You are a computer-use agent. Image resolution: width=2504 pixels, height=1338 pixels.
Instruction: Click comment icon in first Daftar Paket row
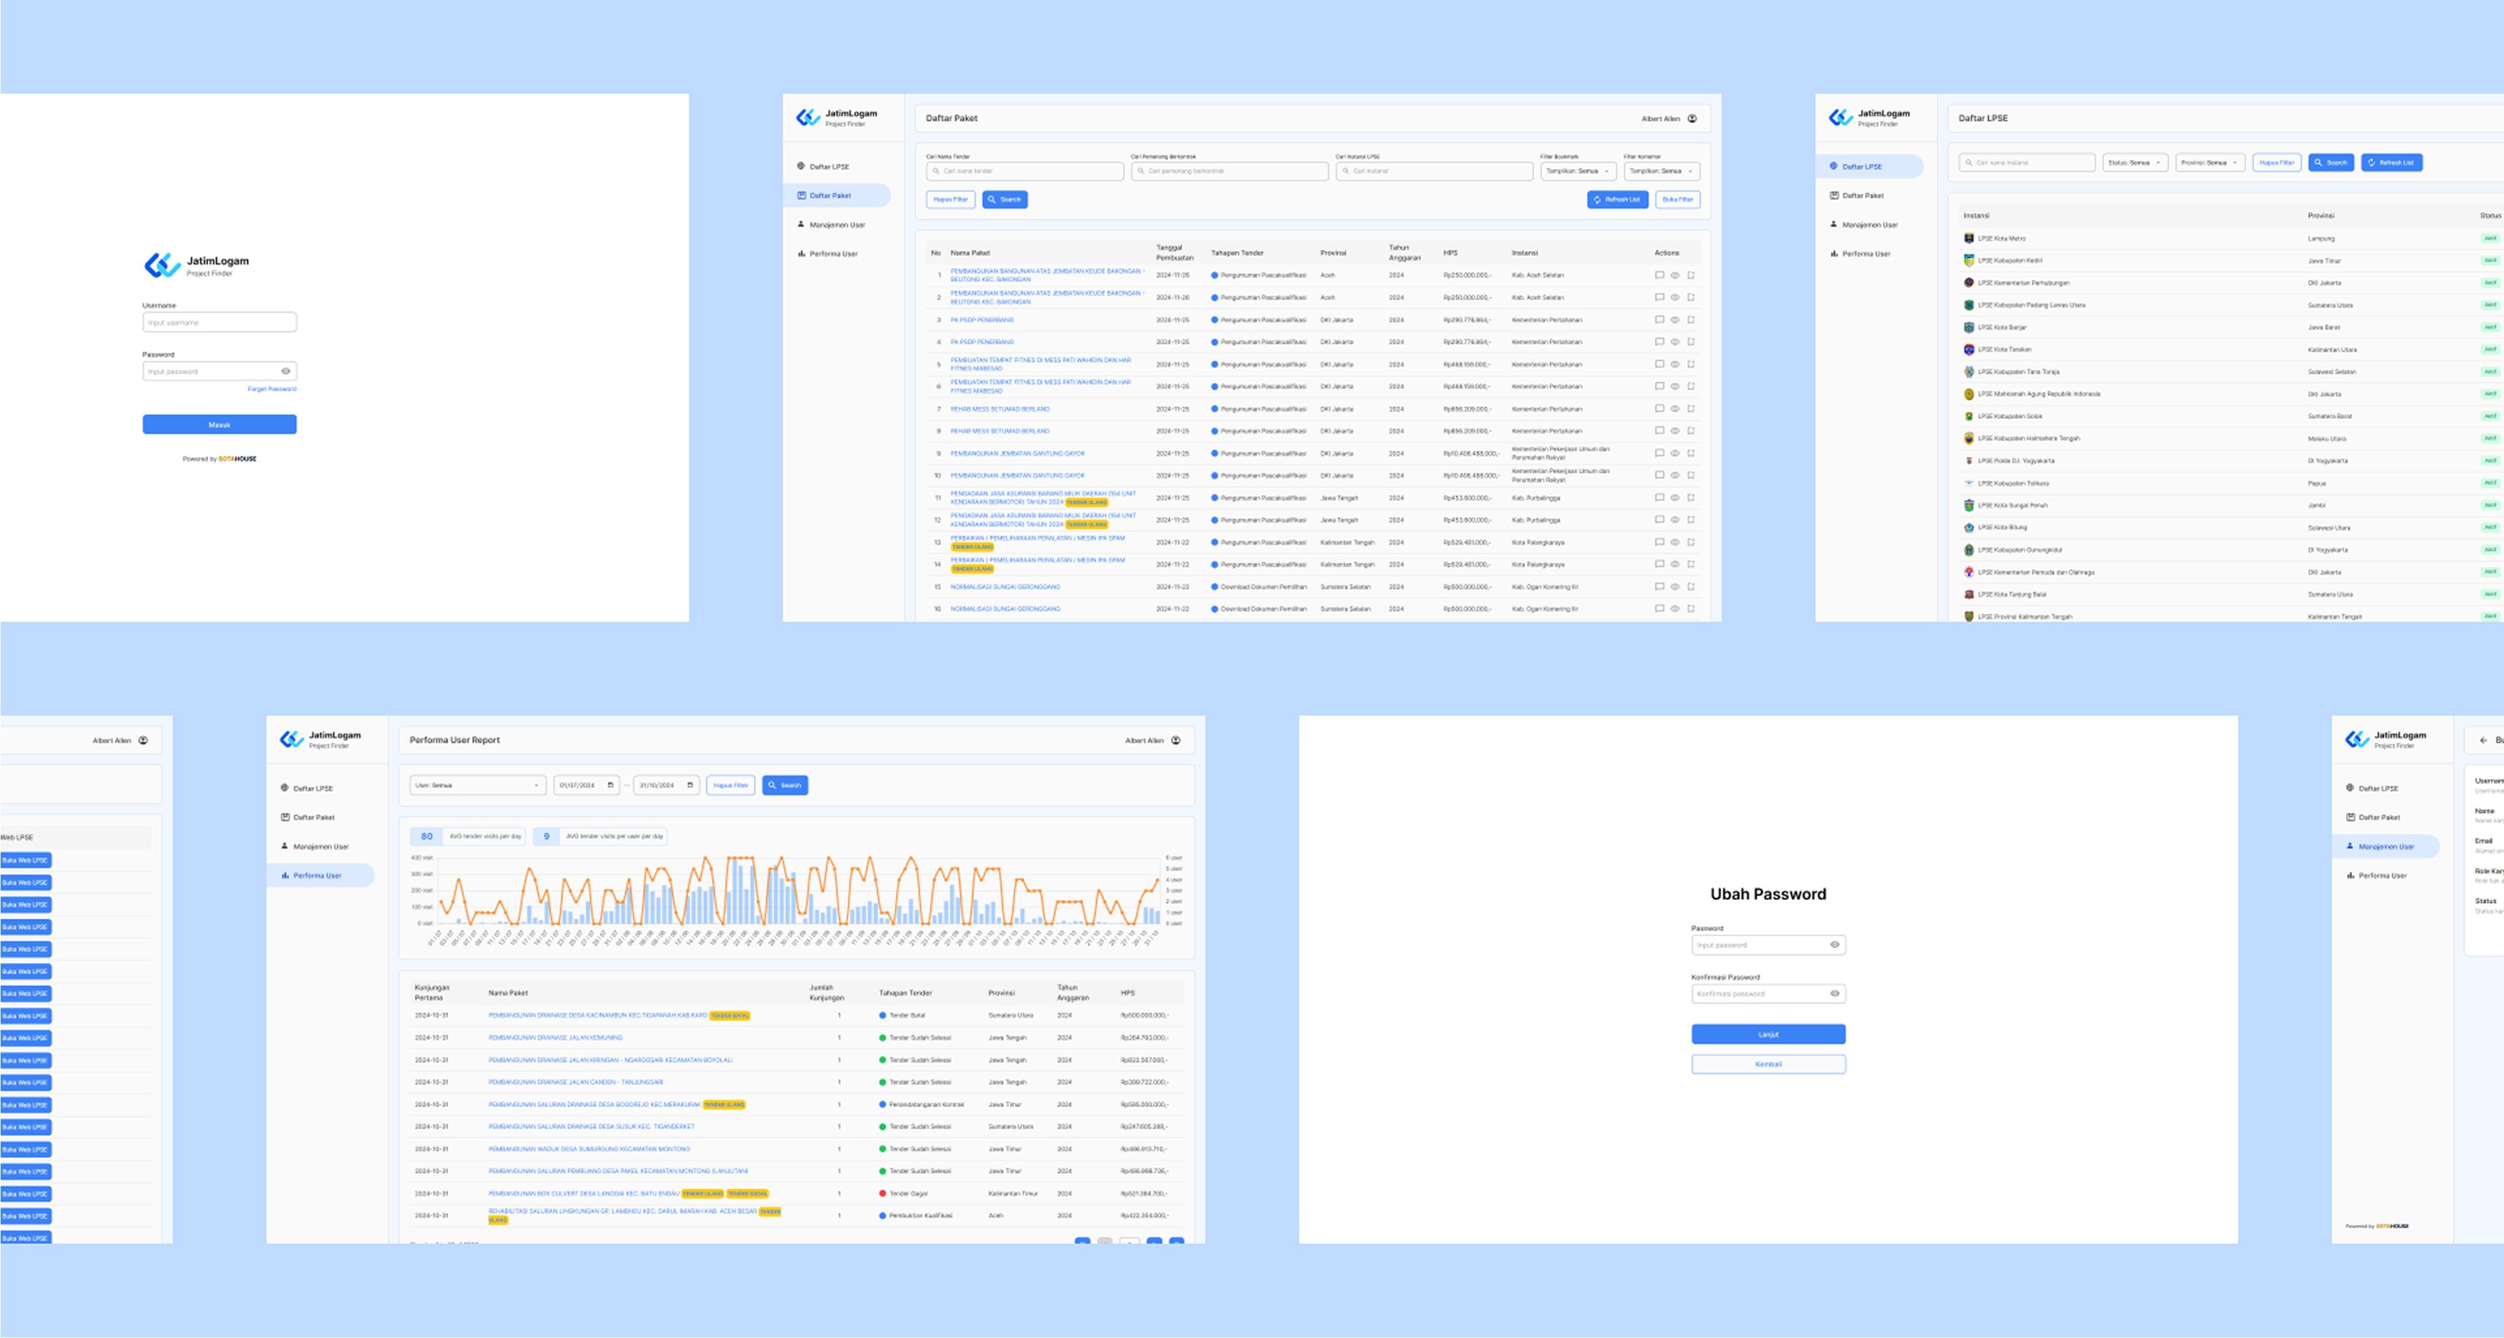point(1659,275)
